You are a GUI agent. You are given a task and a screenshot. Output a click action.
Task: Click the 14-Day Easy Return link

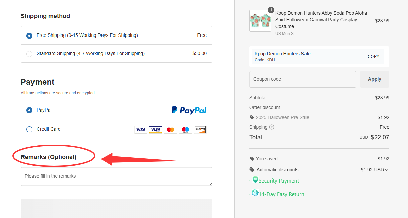click(281, 194)
